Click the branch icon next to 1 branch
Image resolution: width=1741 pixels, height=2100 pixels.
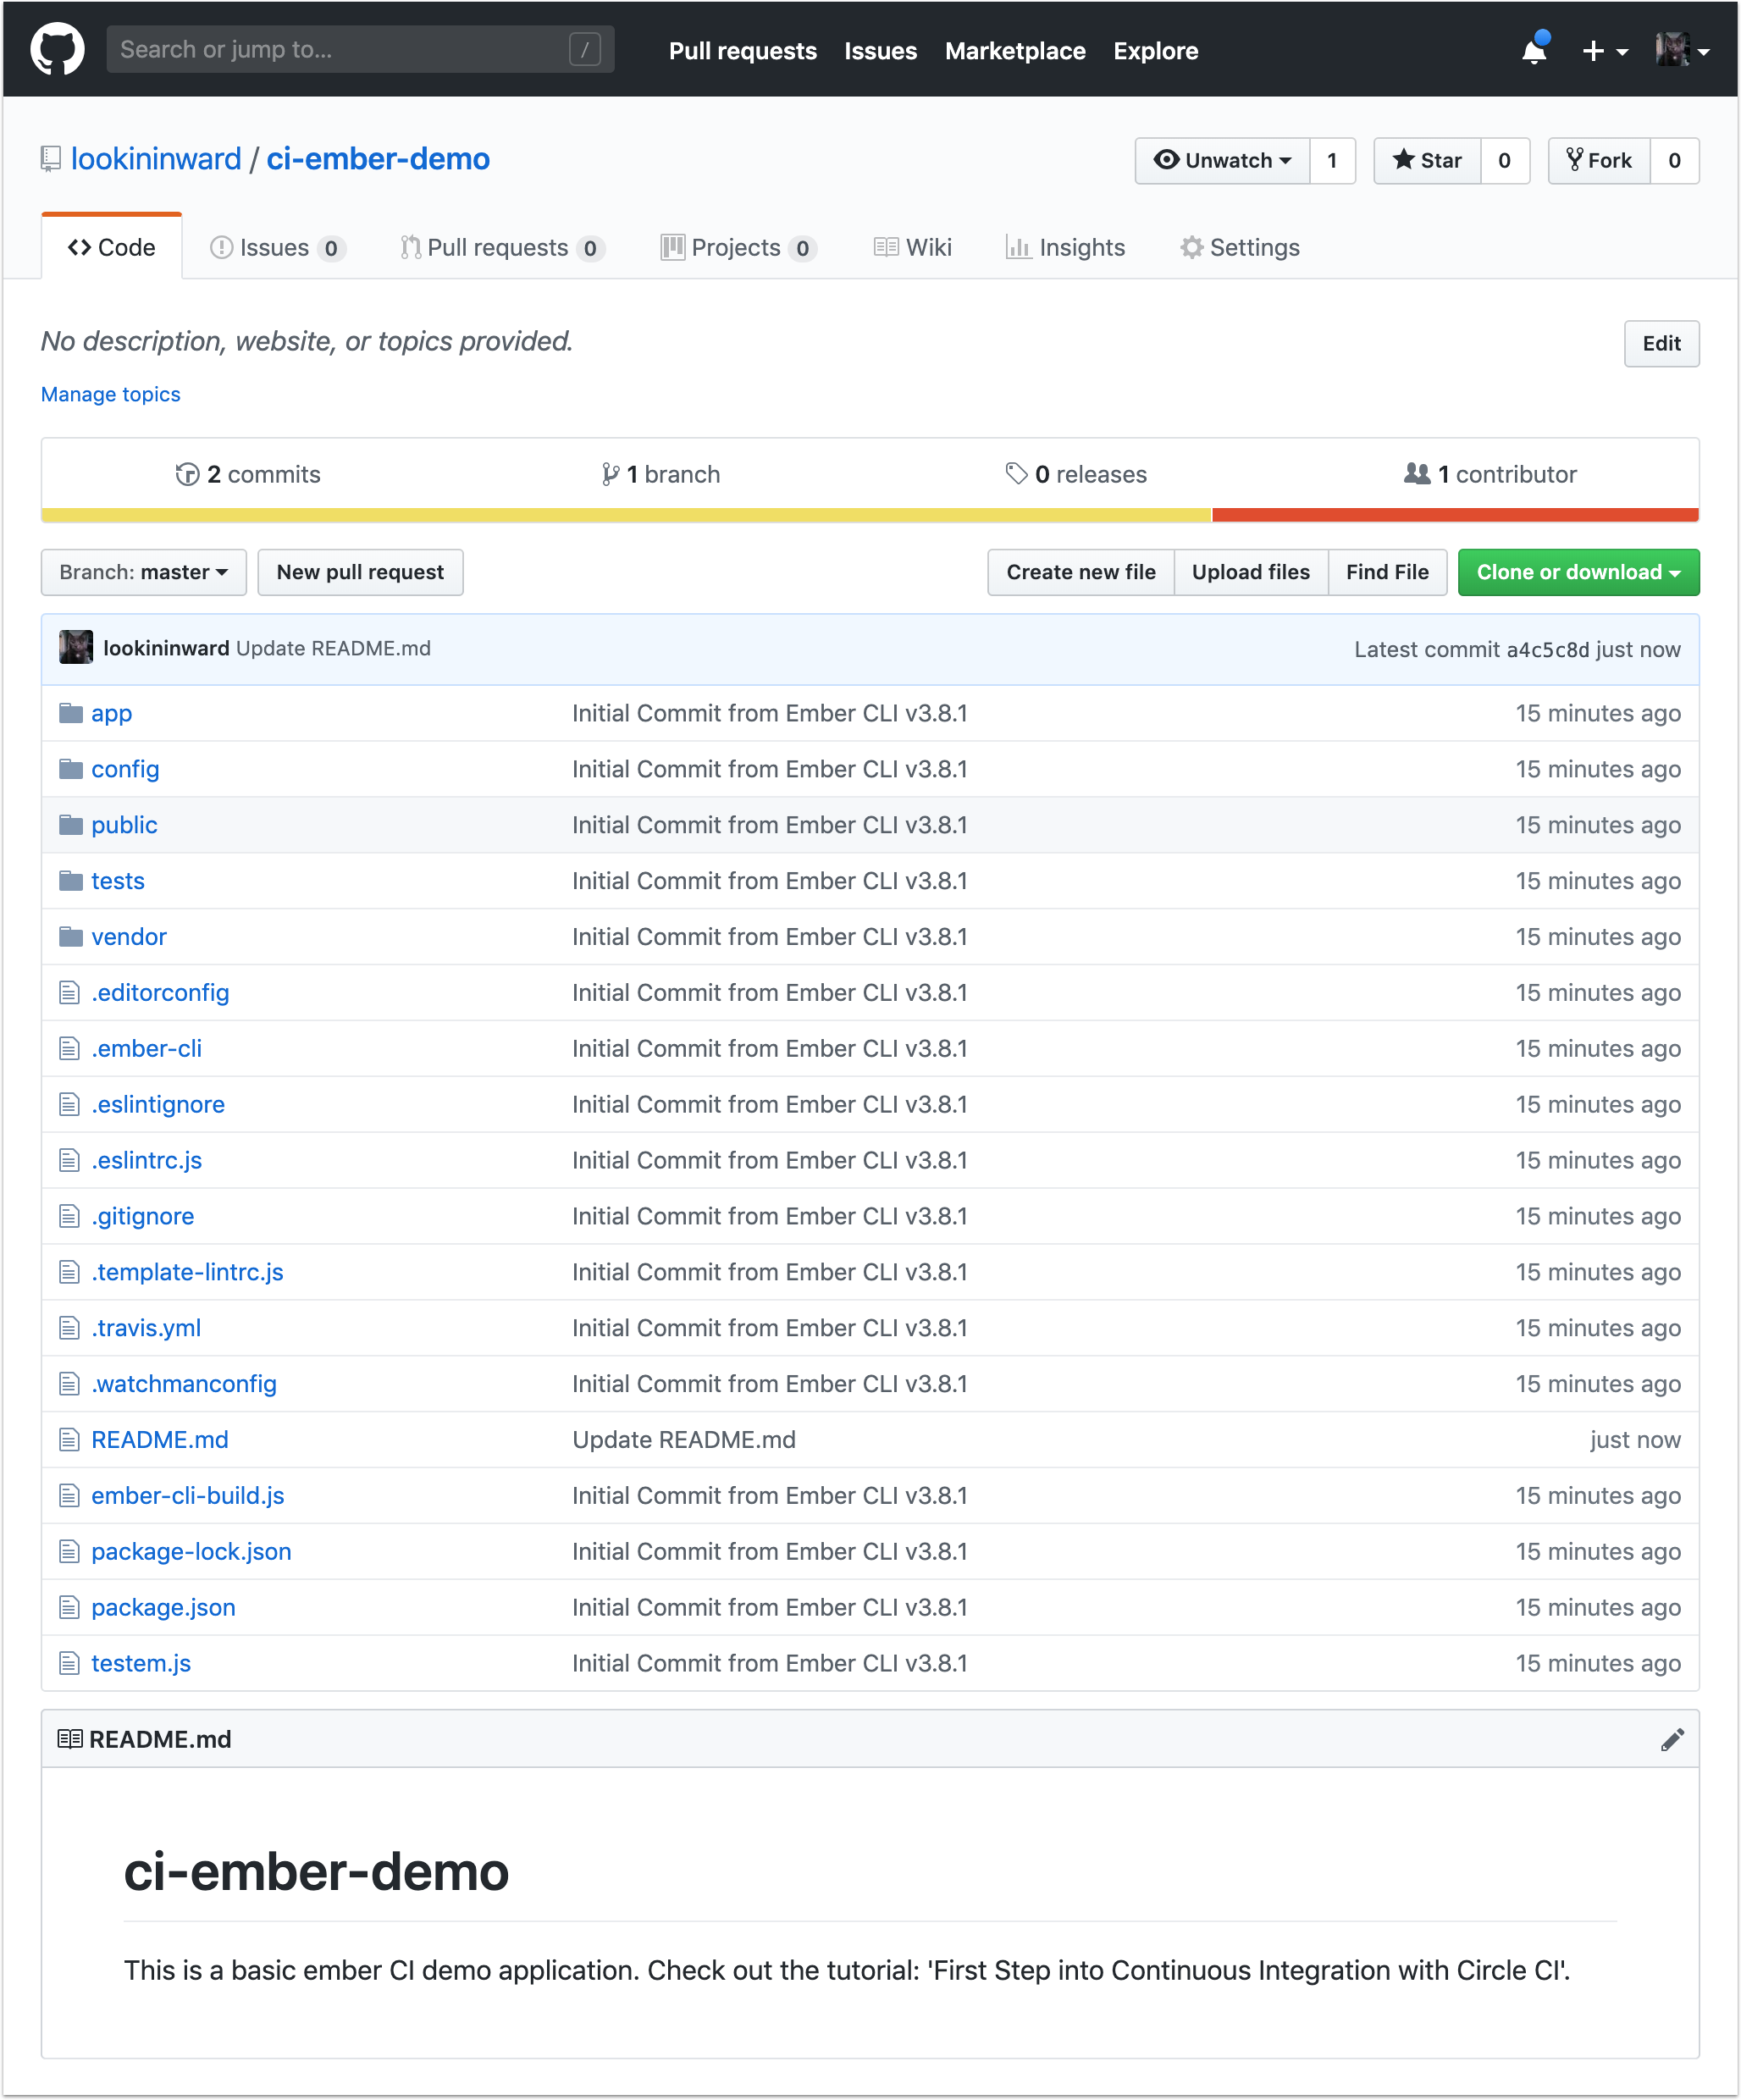610,475
